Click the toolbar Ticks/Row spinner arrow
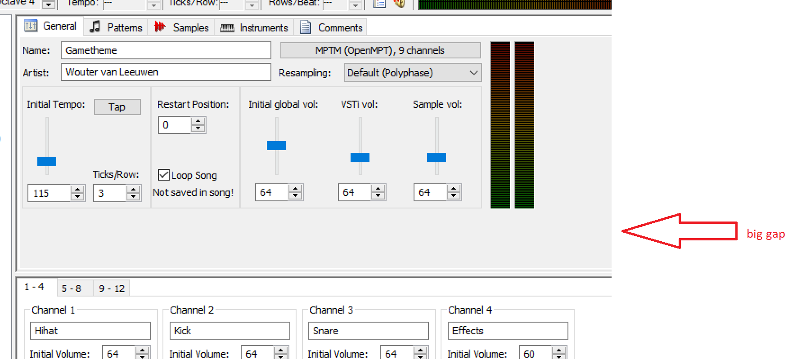 click(x=252, y=4)
